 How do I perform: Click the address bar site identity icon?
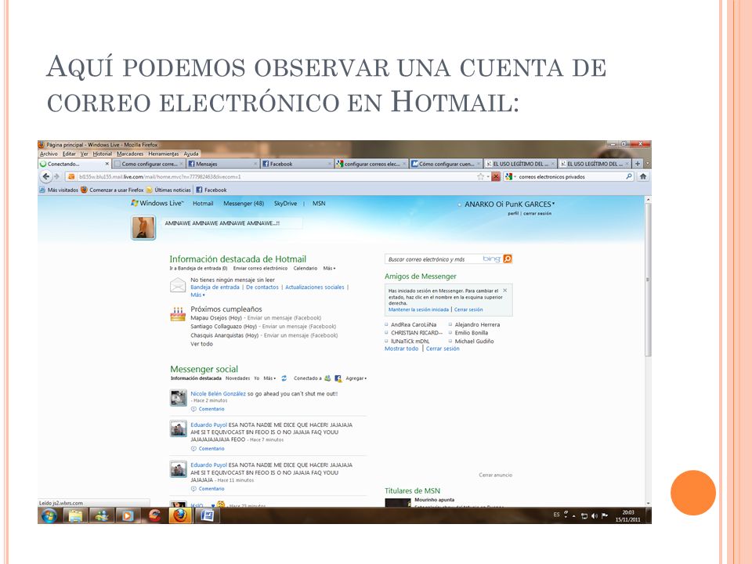pos(71,176)
